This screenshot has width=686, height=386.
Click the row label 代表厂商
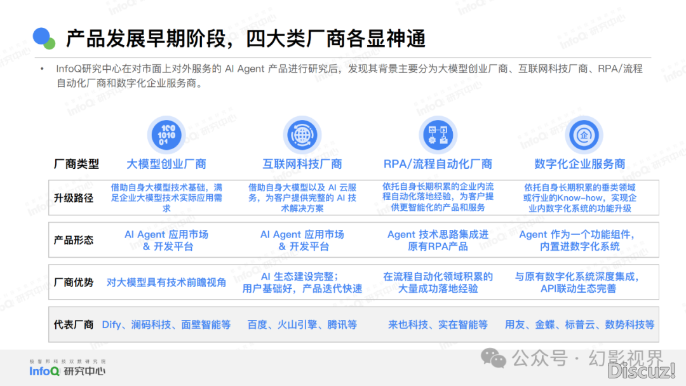pos(74,325)
